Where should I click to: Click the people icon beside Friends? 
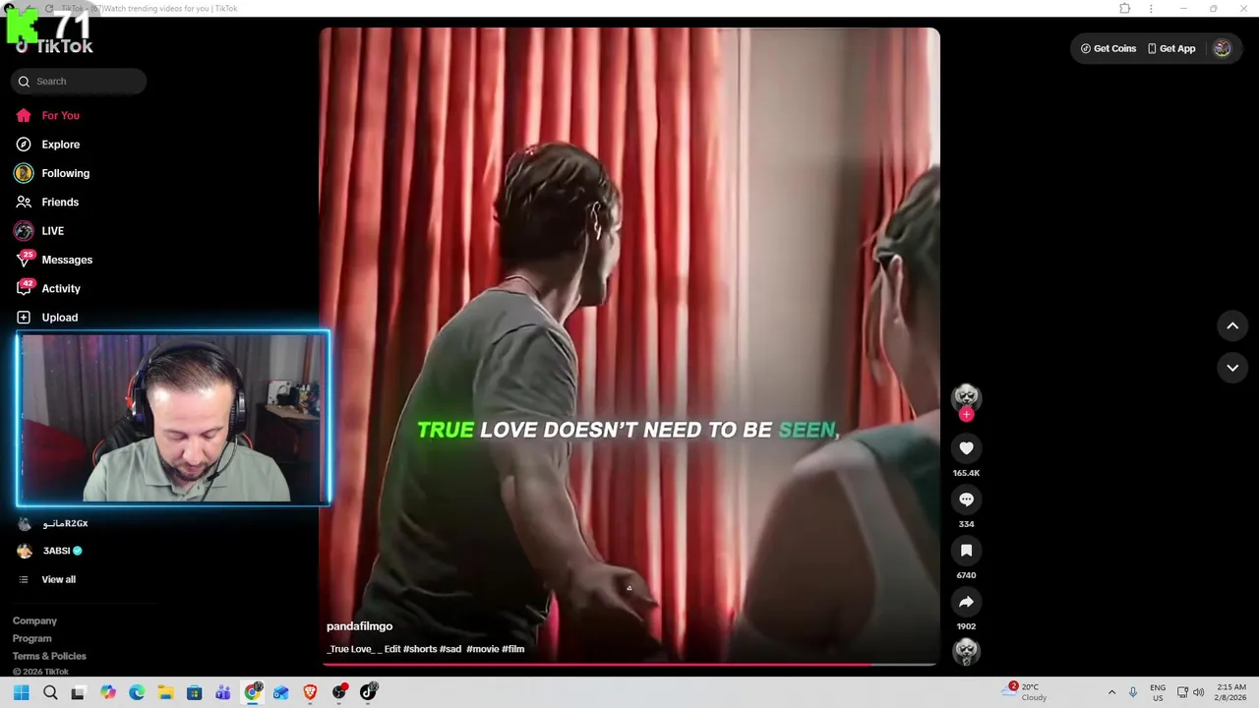(24, 202)
